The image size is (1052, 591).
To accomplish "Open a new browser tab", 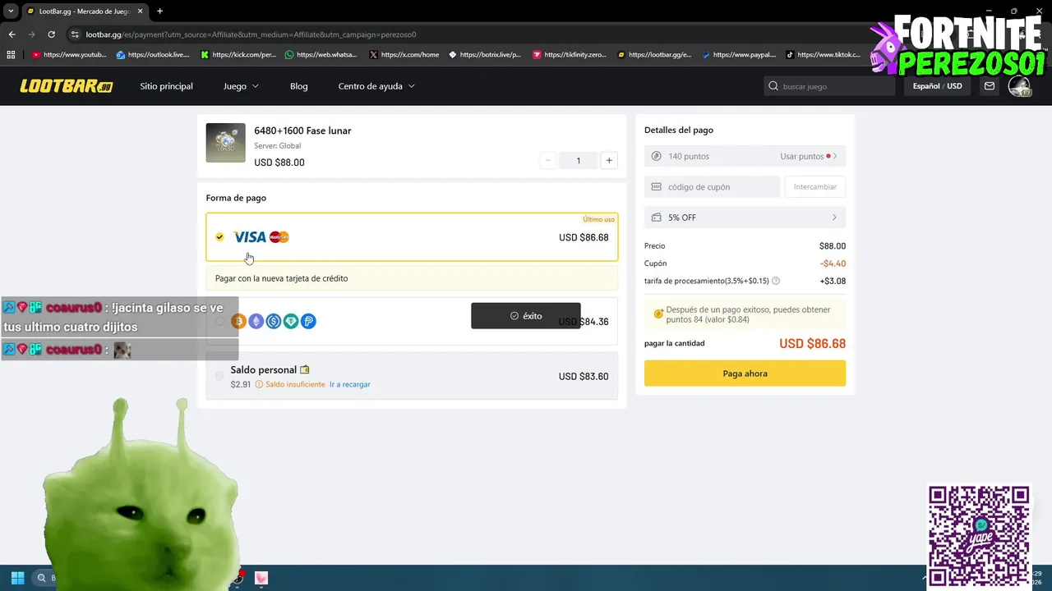I will [x=159, y=11].
